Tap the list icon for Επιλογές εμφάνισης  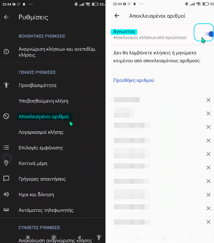tap(6, 147)
